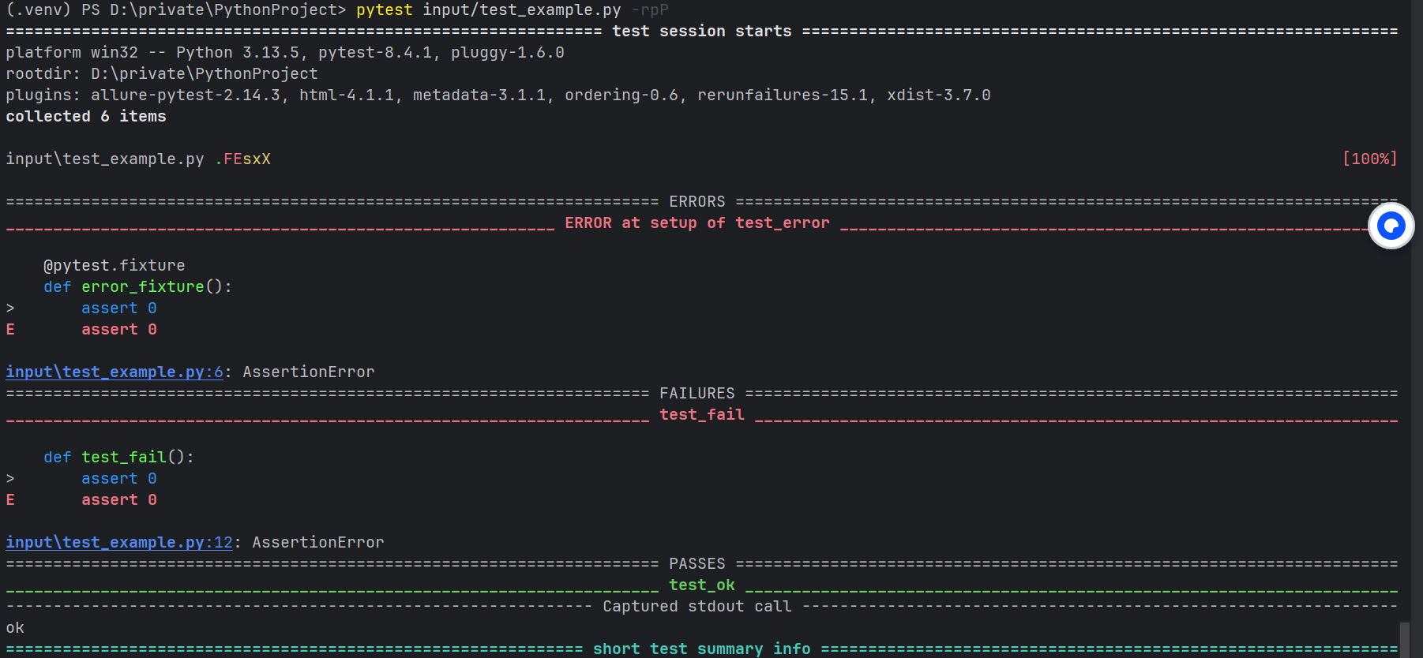Click the '[100%]' progress indicator
This screenshot has height=658, width=1423.
coord(1370,159)
